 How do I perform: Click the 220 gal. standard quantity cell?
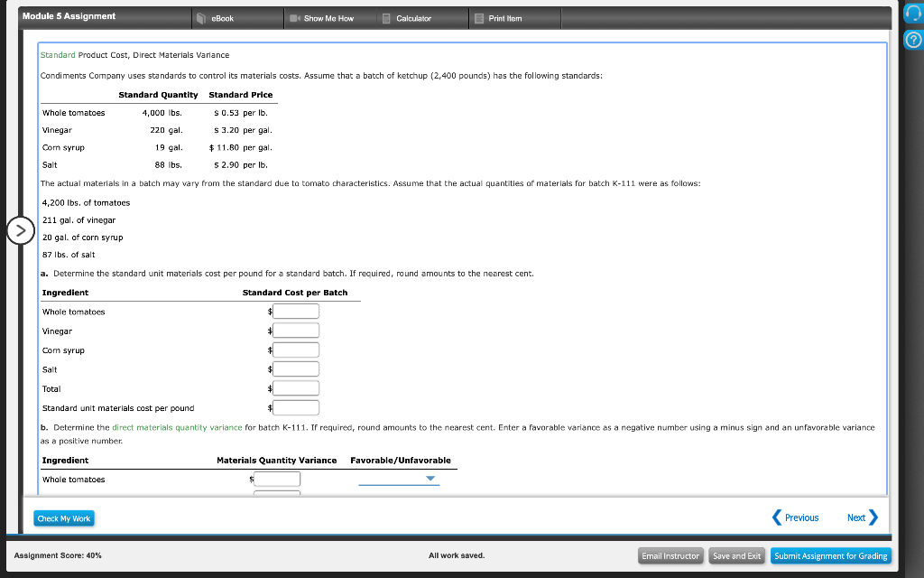pos(166,130)
